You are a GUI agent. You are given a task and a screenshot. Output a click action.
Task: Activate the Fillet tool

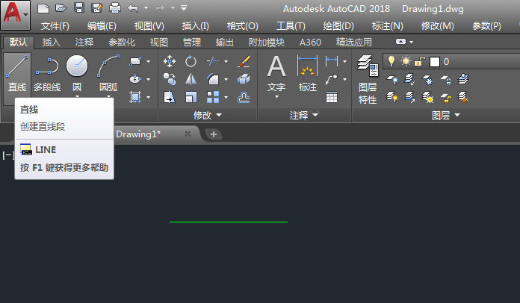coord(213,79)
